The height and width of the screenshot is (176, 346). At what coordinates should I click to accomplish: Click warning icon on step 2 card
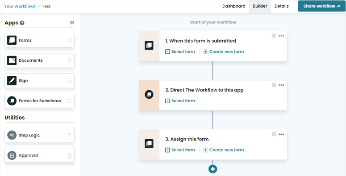[x=274, y=85]
